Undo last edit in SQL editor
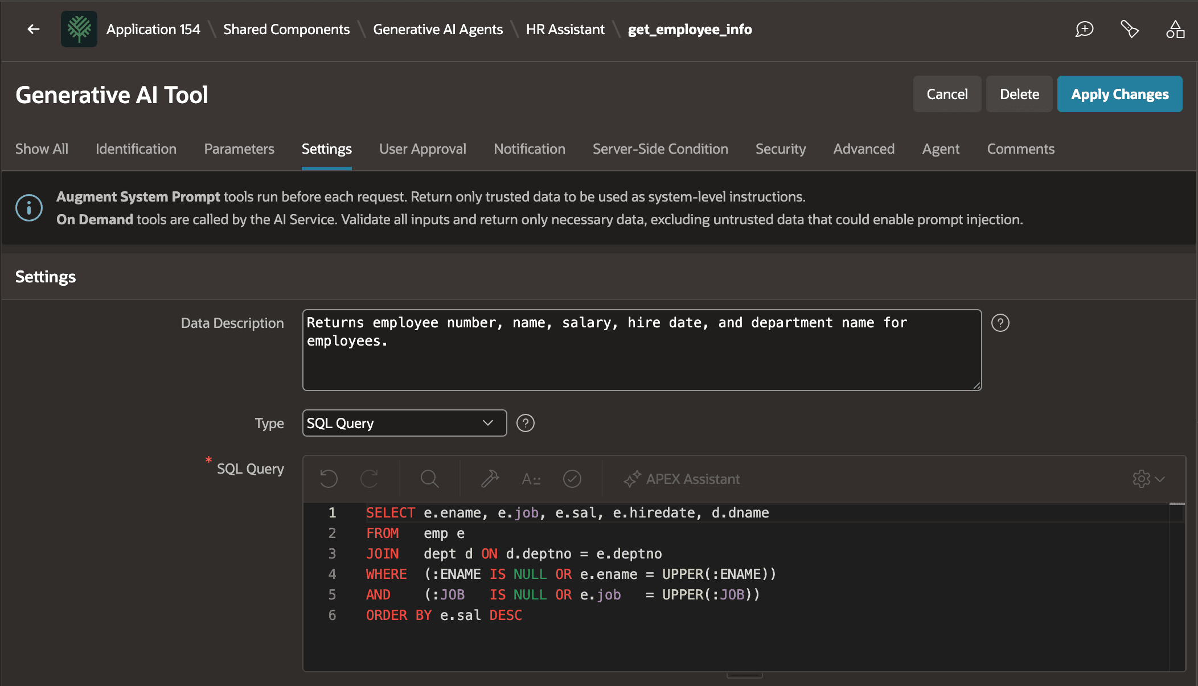This screenshot has height=686, width=1198. point(329,479)
